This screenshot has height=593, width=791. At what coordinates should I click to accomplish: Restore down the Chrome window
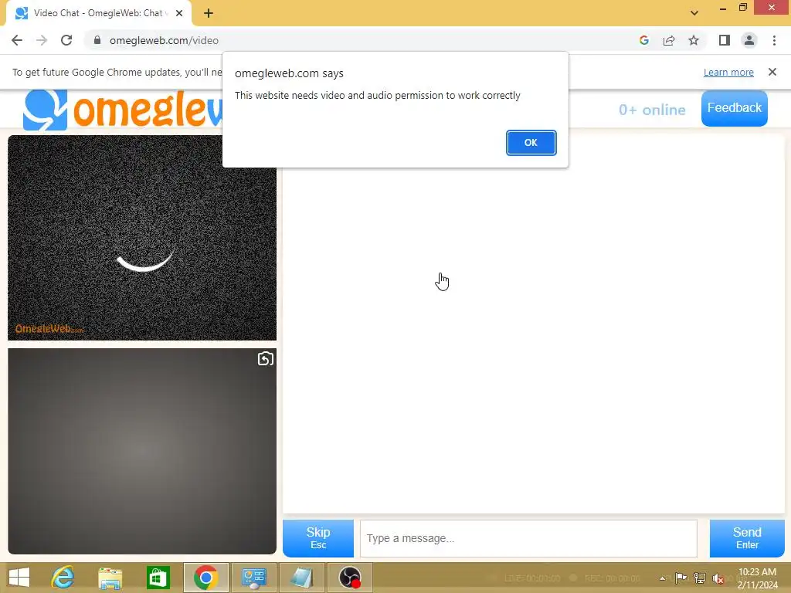[742, 8]
